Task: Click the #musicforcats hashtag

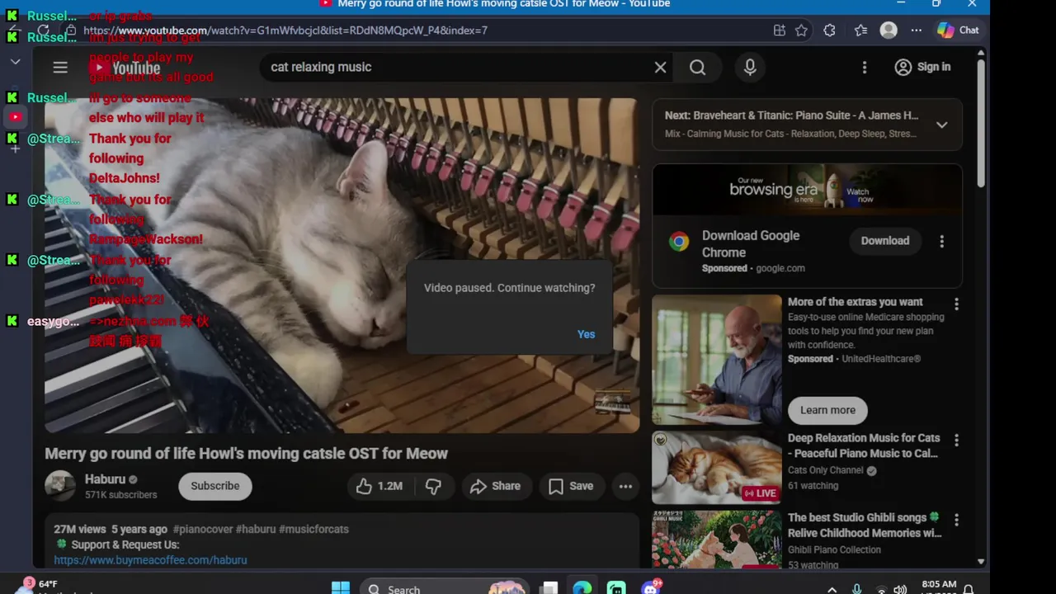Action: 313,529
